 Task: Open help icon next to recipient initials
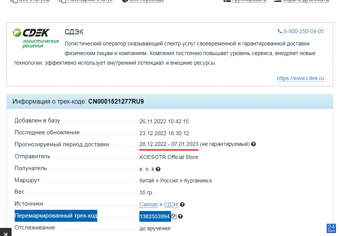pos(158,169)
